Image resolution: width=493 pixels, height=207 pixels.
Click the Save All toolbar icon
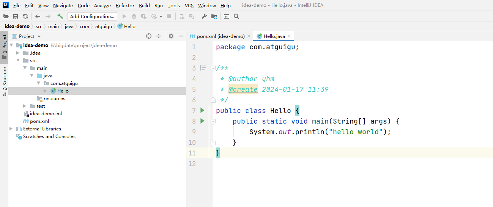click(16, 16)
